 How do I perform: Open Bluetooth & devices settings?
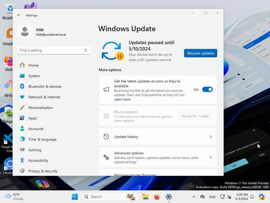tap(53, 86)
